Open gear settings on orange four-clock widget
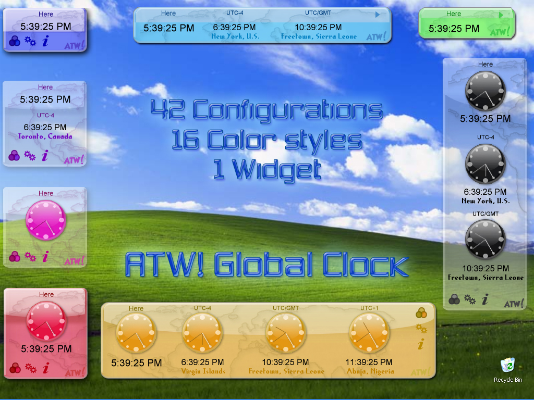534x400 pixels. point(421,328)
